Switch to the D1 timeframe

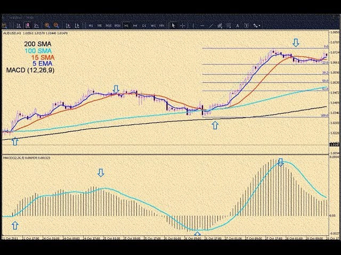click(144, 25)
